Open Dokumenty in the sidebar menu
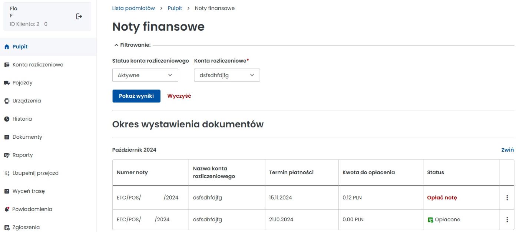The width and height of the screenshot is (516, 232). [27, 137]
